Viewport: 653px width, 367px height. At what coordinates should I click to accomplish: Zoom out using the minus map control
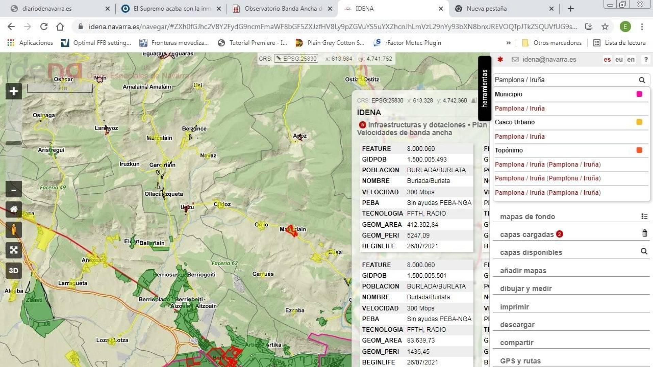[13, 190]
